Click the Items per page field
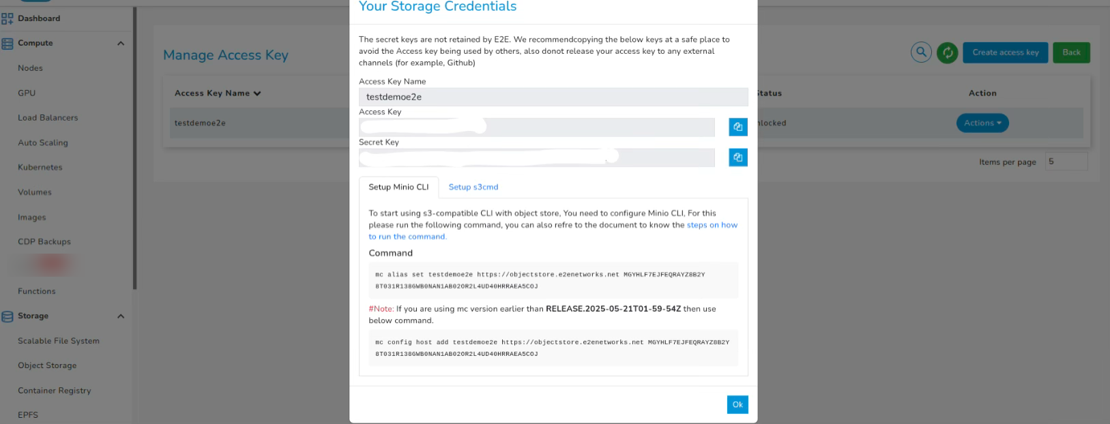The height and width of the screenshot is (424, 1110). 1066,161
